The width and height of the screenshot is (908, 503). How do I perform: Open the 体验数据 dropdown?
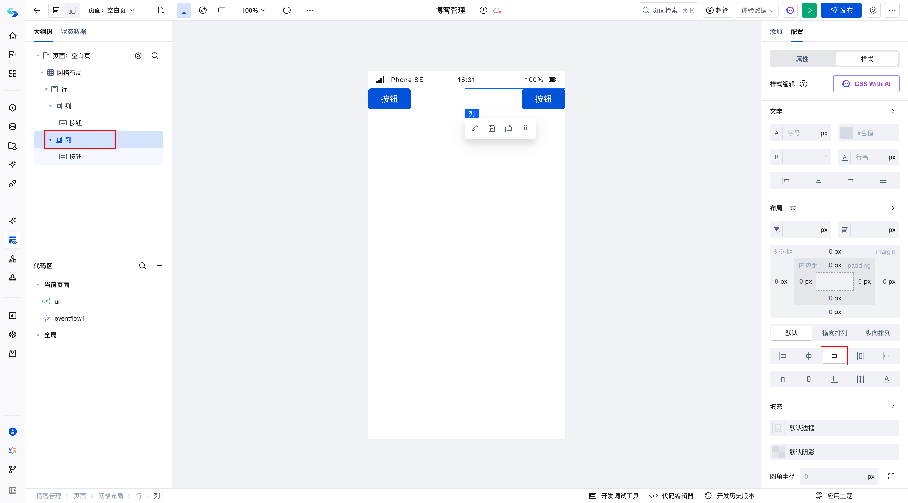tap(757, 10)
